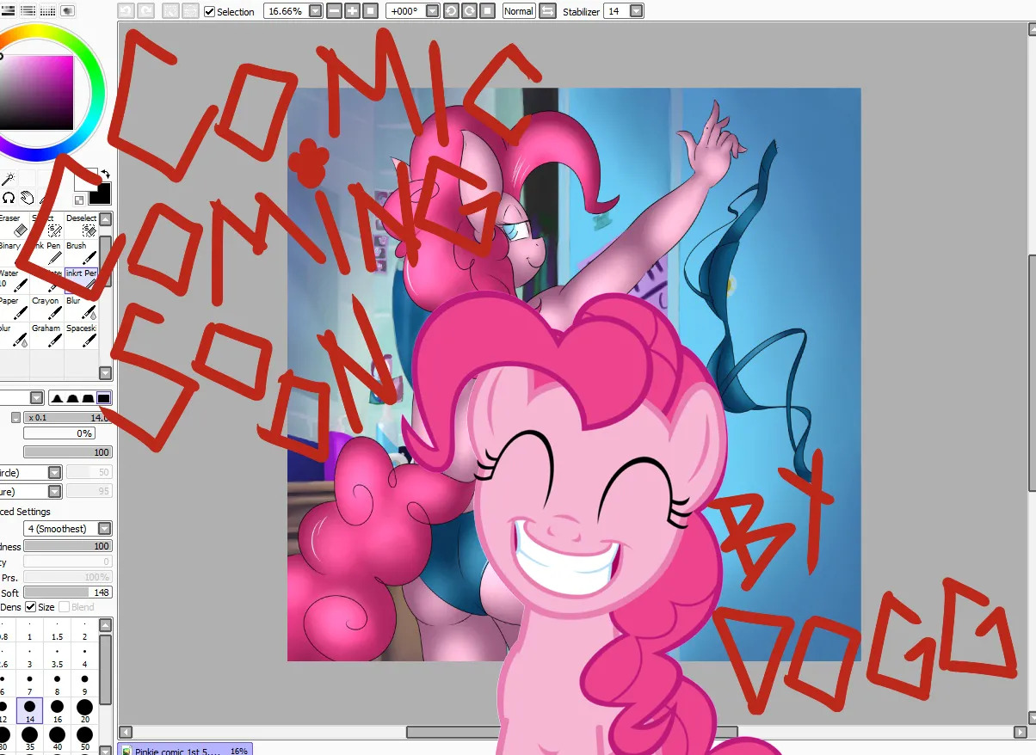Open the Stabilizer value dropdown
This screenshot has height=755, width=1036.
(x=636, y=11)
